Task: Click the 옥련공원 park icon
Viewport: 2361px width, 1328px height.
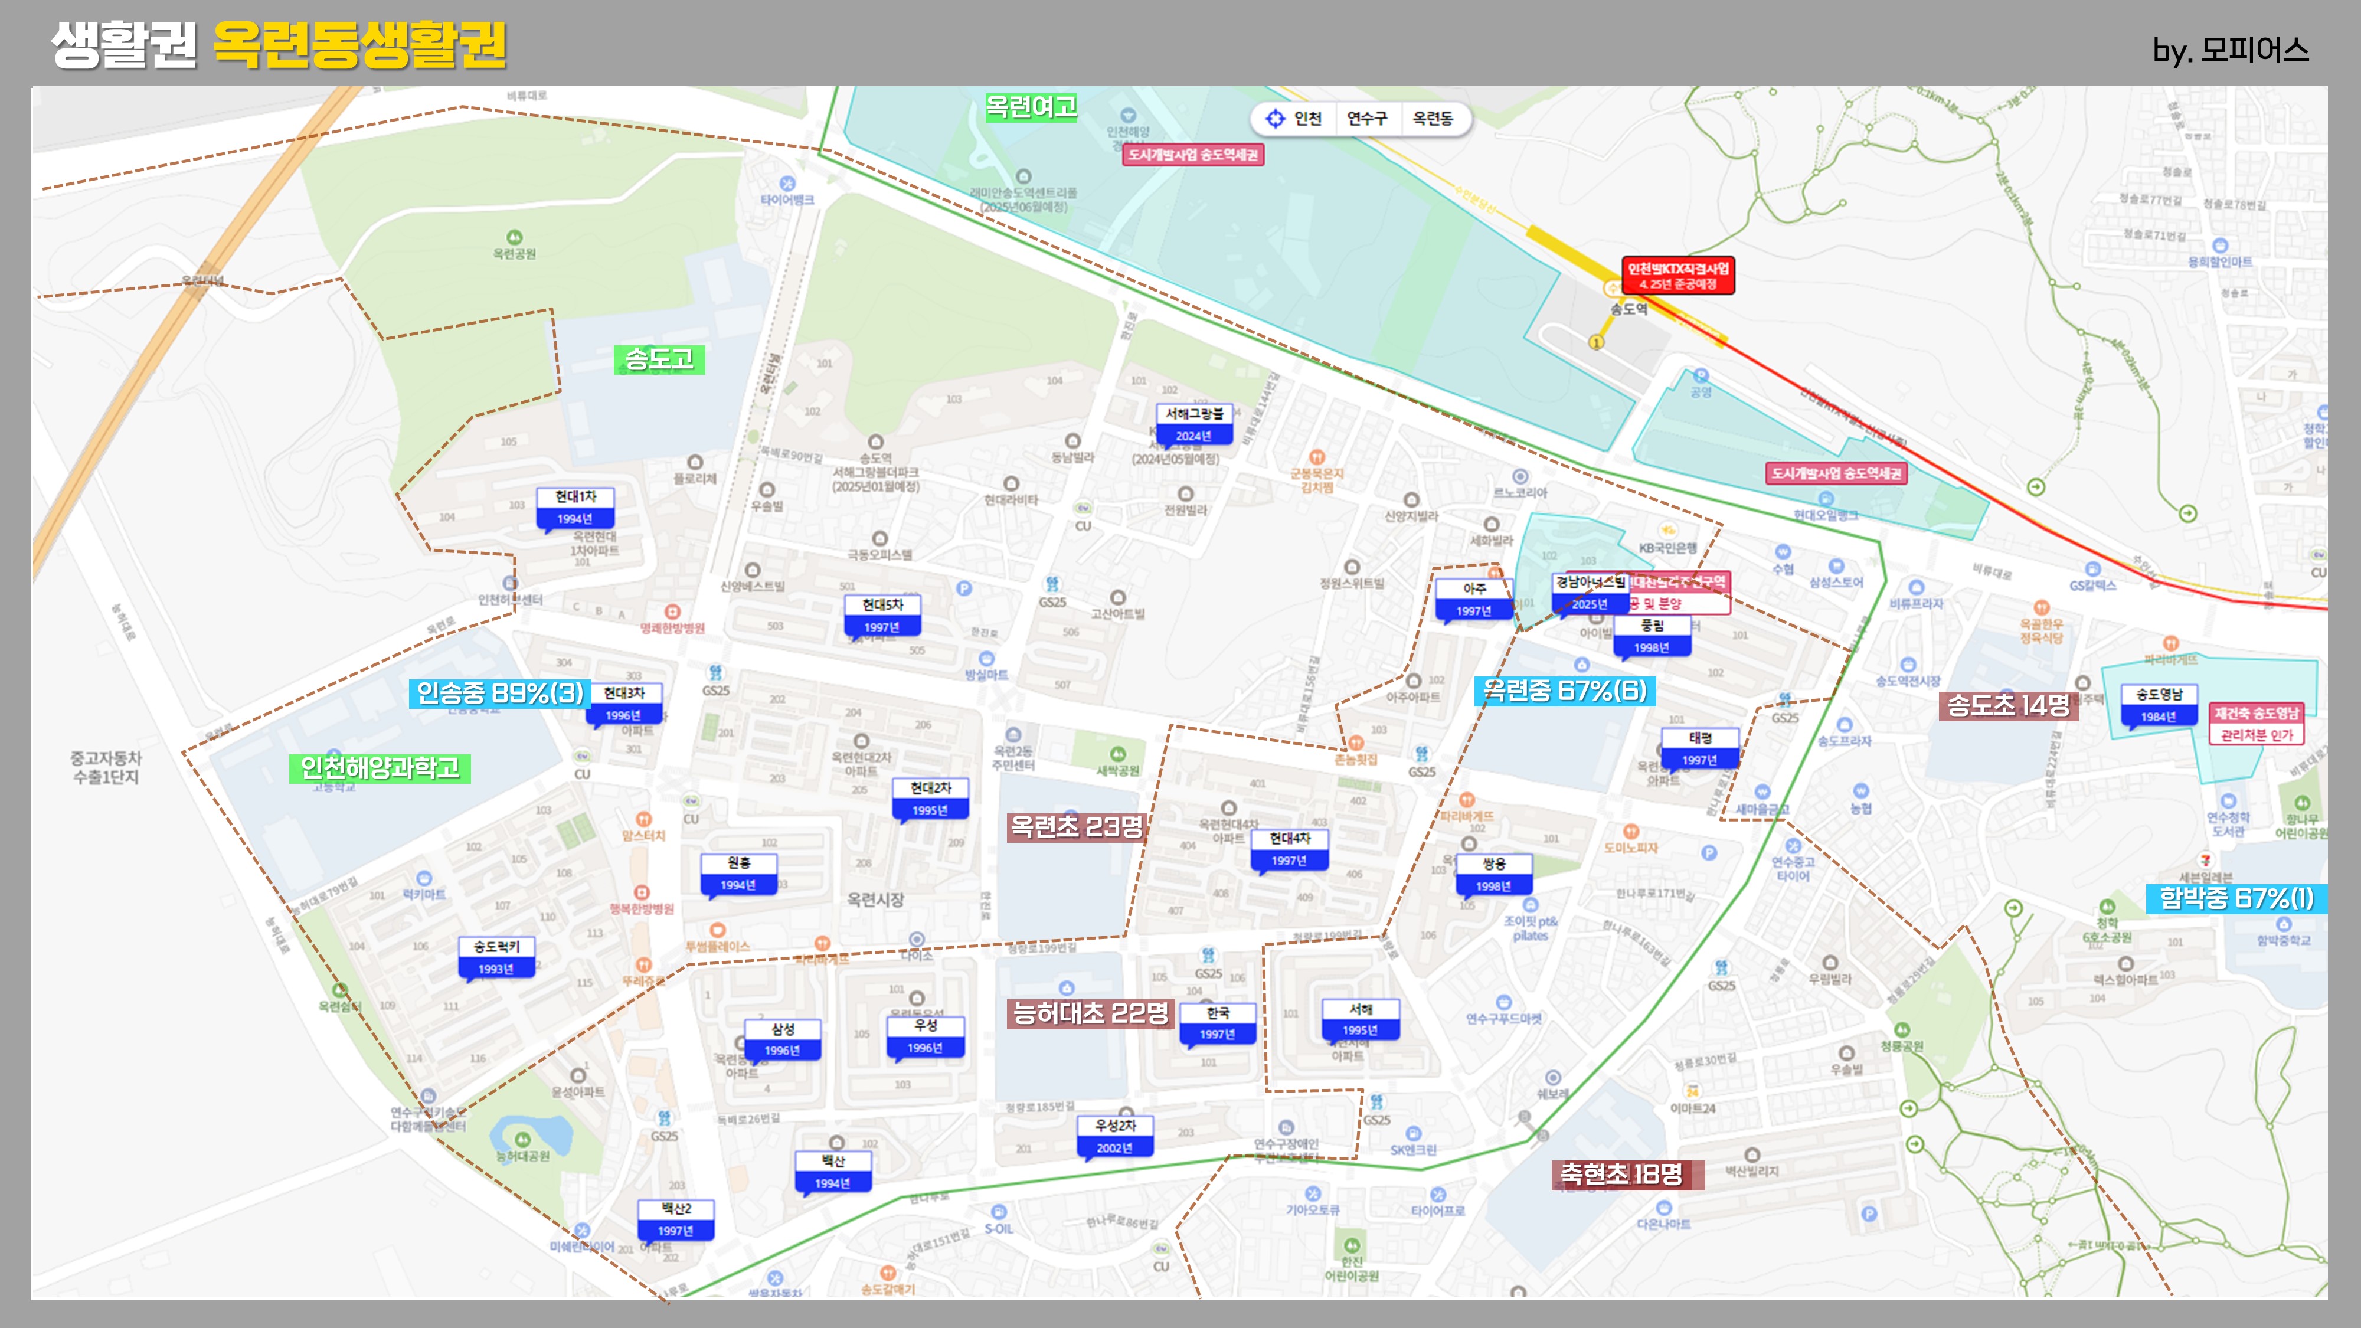Action: pos(514,237)
